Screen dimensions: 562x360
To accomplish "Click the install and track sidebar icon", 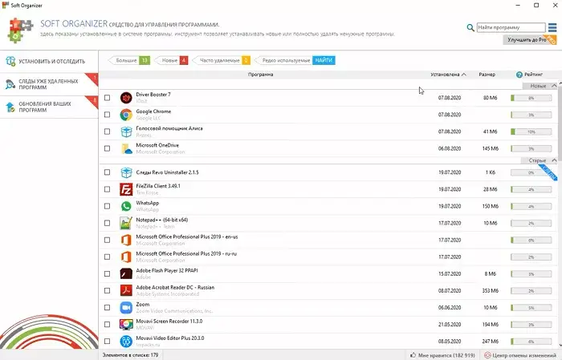I will [x=10, y=61].
